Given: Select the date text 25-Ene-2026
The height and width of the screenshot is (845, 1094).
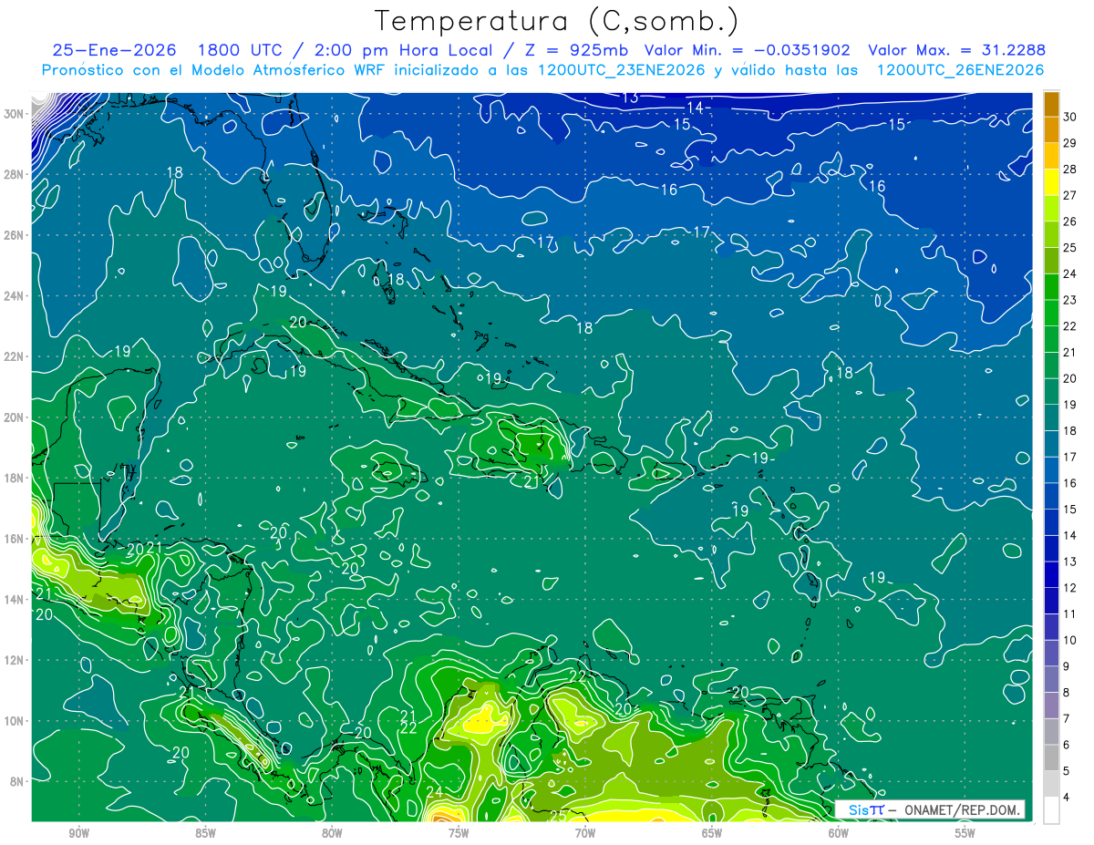Looking at the screenshot, I should 114,50.
